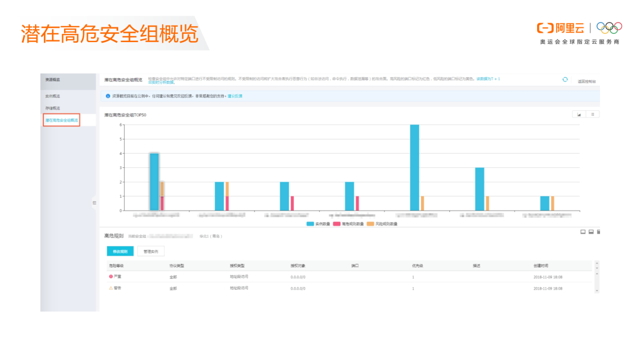Image resolution: width=641 pixels, height=356 pixels.
Task: Click the 资源概览 sidebar header
Action: [x=53, y=80]
